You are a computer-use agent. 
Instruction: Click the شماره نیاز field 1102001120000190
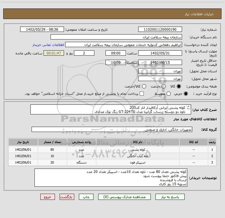tap(160, 29)
